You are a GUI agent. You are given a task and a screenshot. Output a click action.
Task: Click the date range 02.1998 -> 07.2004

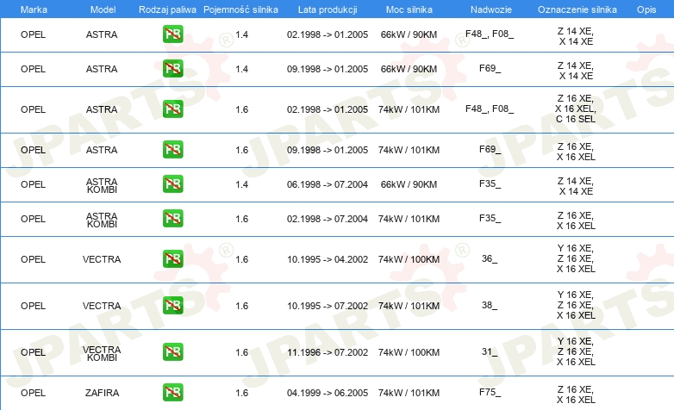[x=328, y=219]
